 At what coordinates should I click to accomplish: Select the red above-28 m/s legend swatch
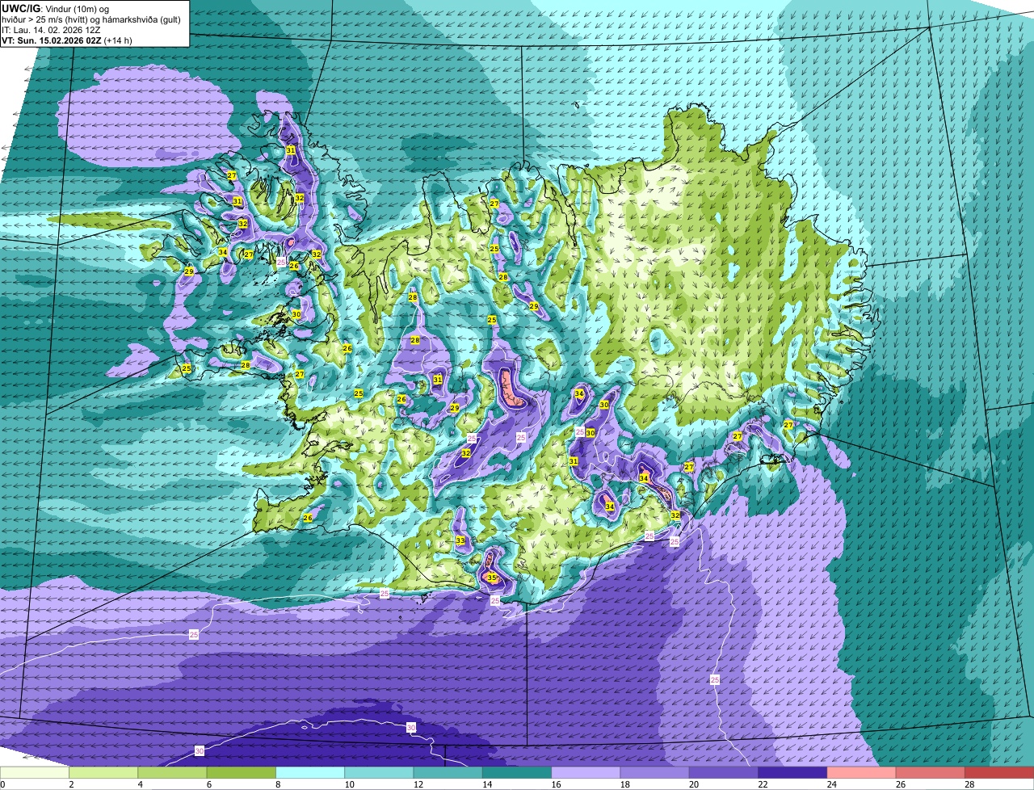click(999, 772)
